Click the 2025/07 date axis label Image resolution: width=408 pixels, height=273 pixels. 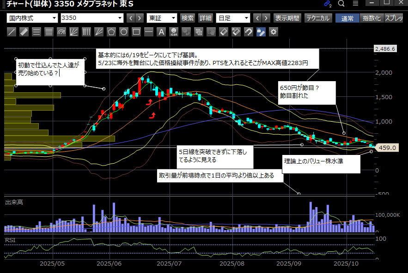click(x=169, y=263)
